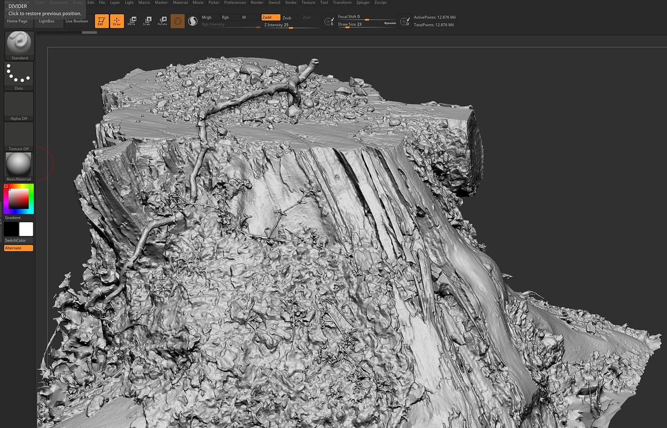Select the Move gizmo tool
The height and width of the screenshot is (428, 667).
pos(132,21)
